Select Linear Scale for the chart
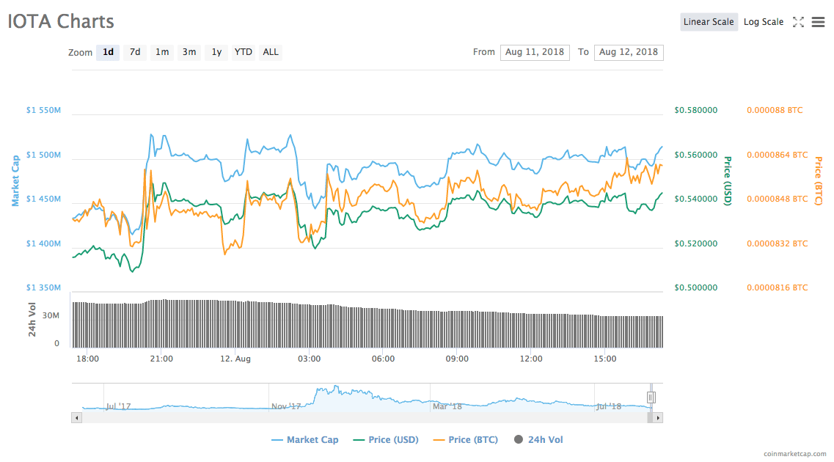Screen dimensions: 834x462 pyautogui.click(x=709, y=21)
